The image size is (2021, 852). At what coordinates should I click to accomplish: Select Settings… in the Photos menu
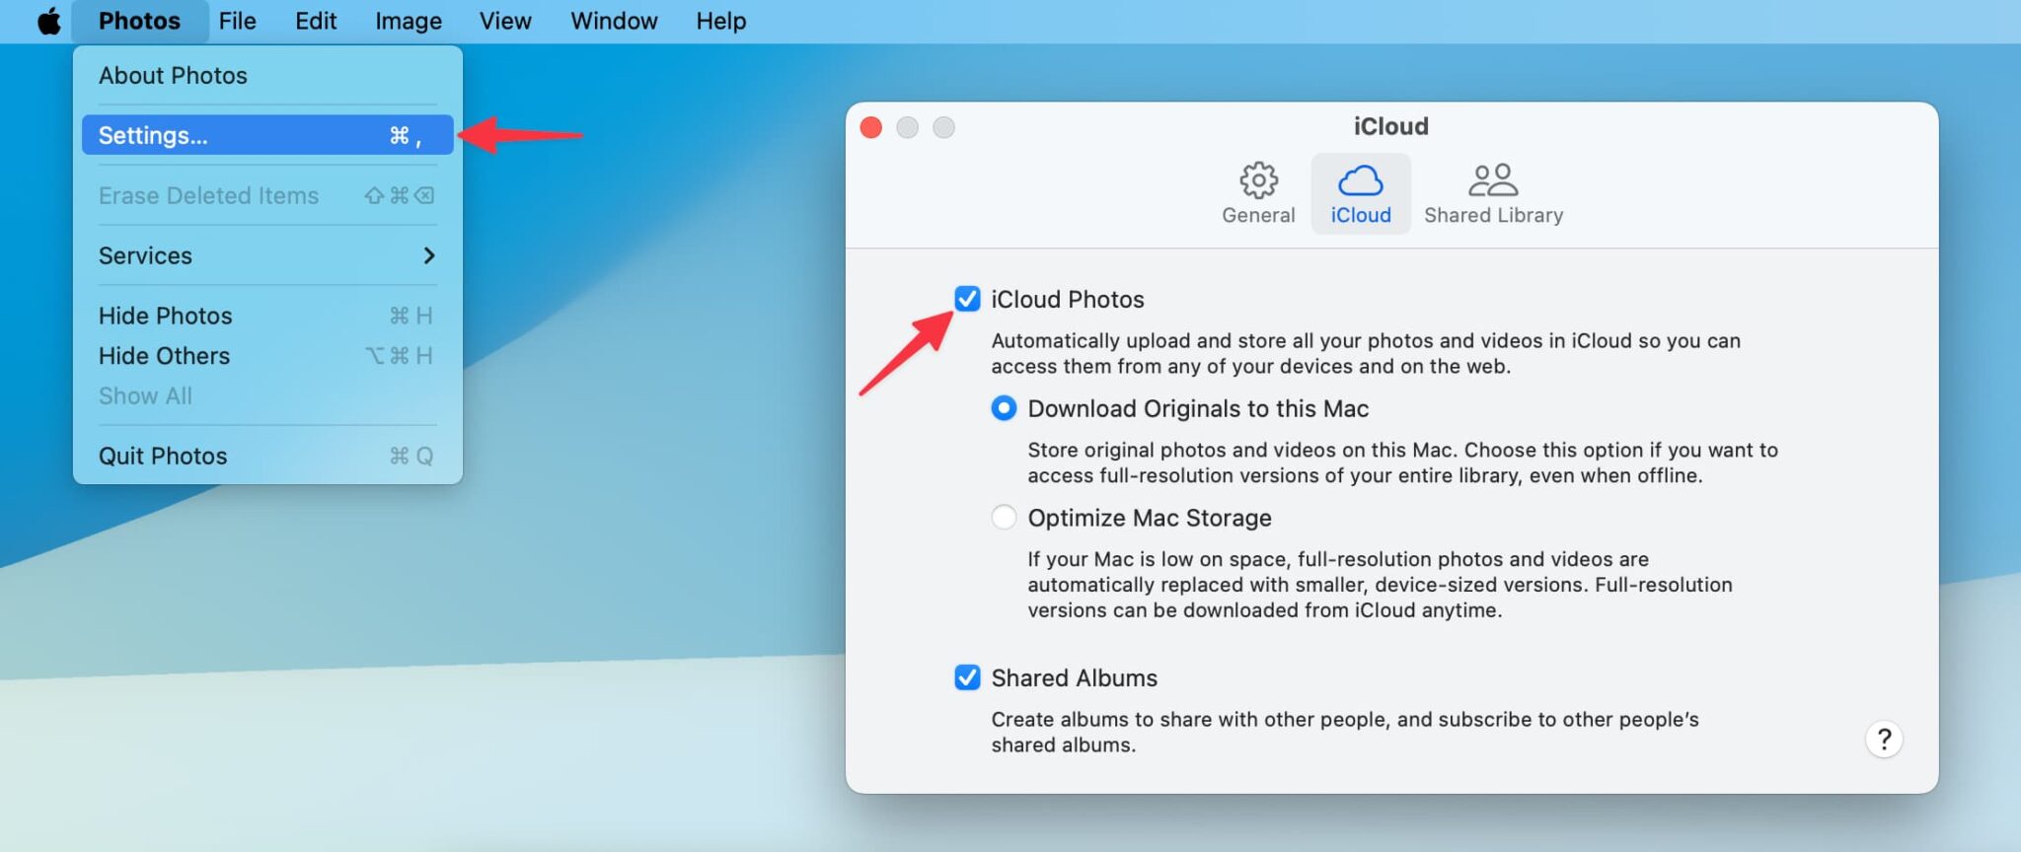coord(267,135)
